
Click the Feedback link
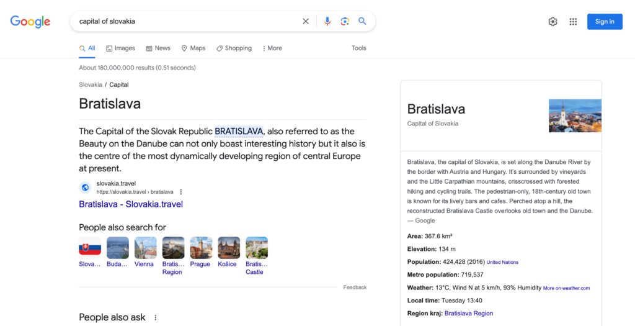pyautogui.click(x=355, y=287)
